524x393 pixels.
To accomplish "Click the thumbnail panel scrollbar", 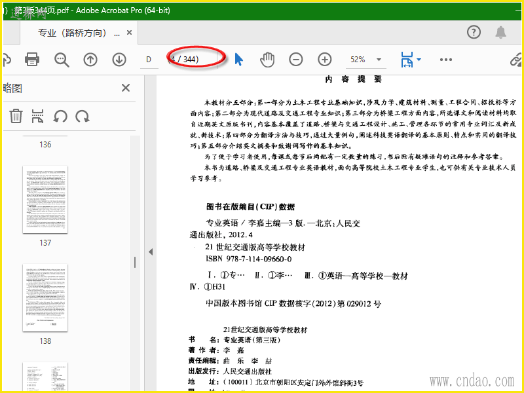I will click(135, 263).
